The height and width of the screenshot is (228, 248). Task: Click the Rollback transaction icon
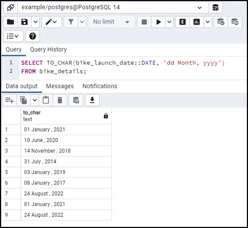[x=234, y=22]
